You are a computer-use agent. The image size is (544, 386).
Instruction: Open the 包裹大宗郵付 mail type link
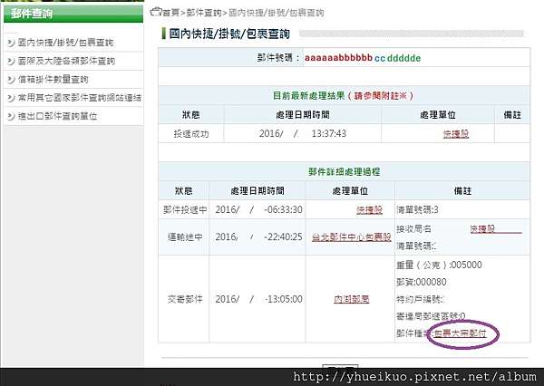coord(460,333)
